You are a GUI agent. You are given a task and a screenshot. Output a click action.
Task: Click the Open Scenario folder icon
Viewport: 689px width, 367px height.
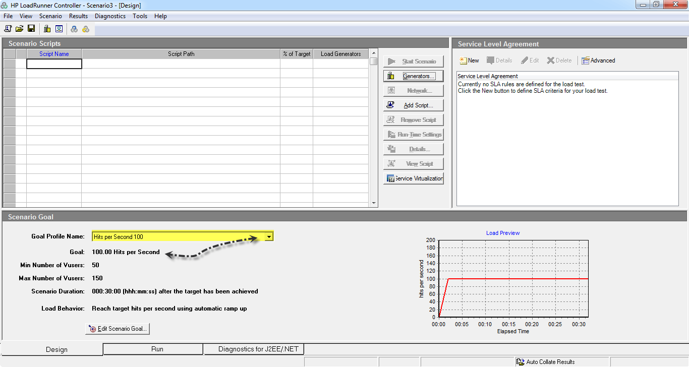[20, 29]
